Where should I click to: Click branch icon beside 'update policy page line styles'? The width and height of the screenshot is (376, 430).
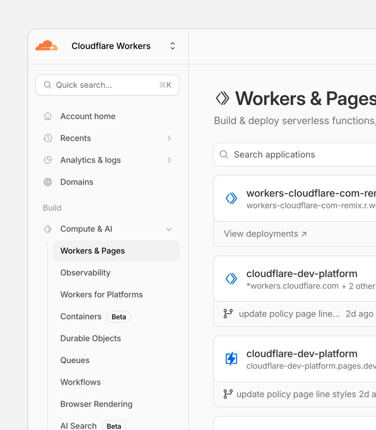click(x=228, y=394)
